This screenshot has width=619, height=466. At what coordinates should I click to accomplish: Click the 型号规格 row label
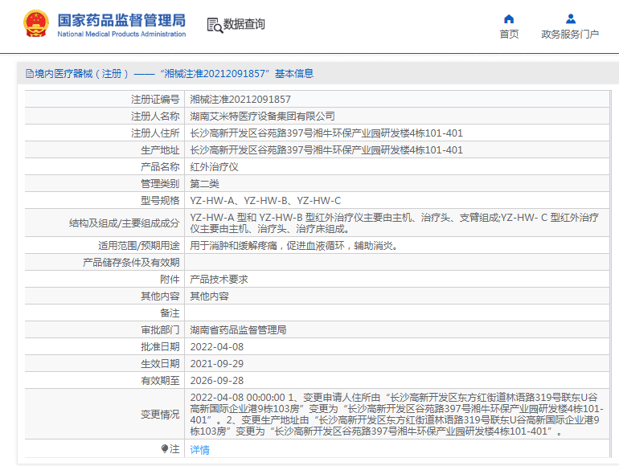pyautogui.click(x=160, y=201)
